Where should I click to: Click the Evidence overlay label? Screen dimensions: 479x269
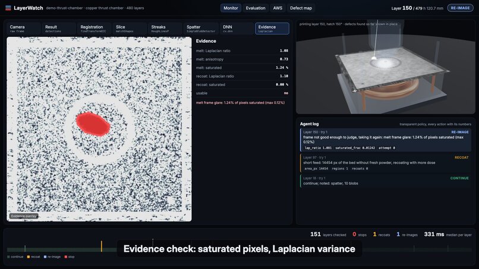click(x=24, y=216)
